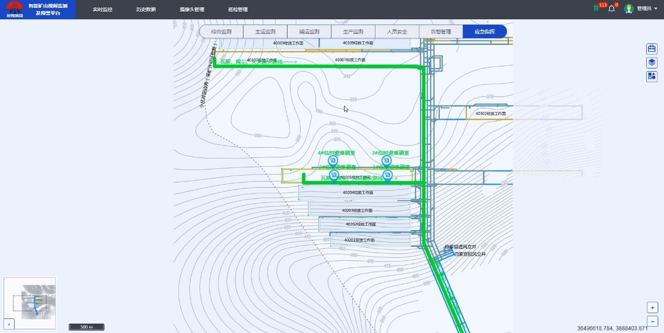Switch to the 人员安全 tab

[x=397, y=31]
